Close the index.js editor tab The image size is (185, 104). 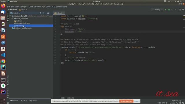(64, 13)
